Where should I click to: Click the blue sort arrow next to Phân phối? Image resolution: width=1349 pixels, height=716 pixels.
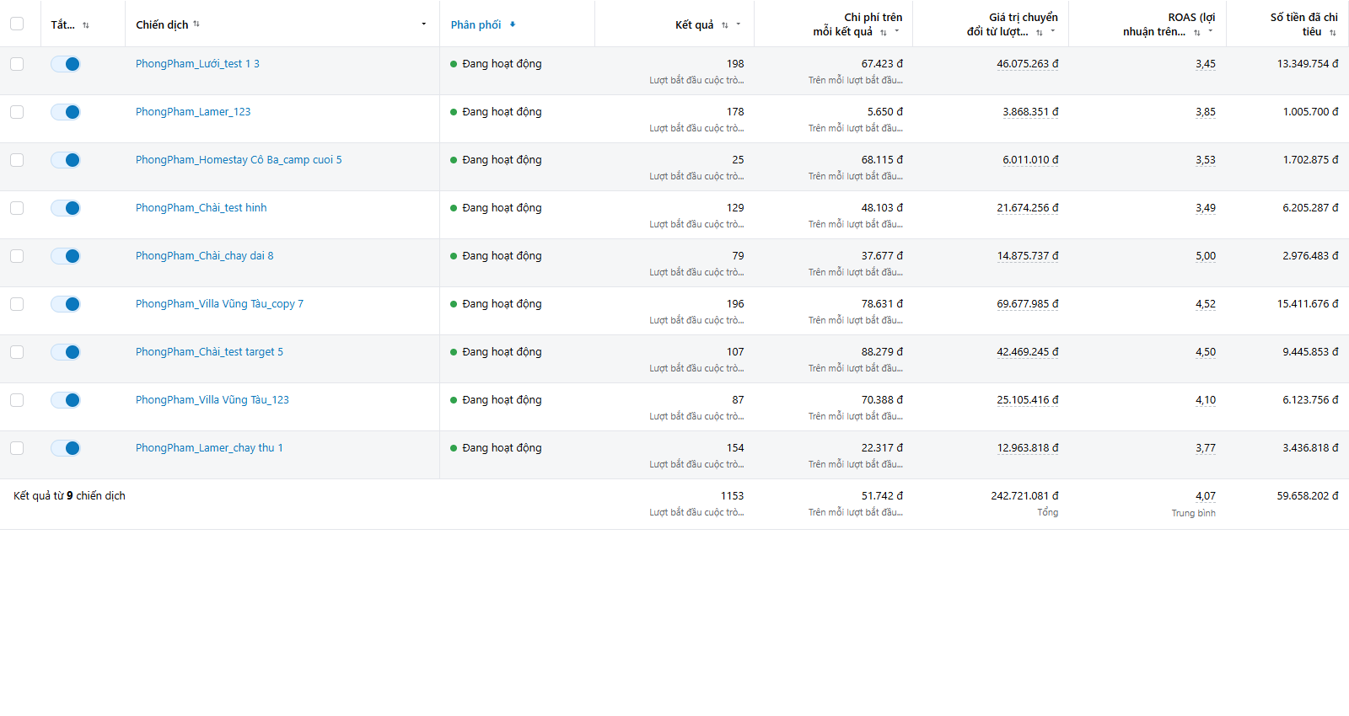(x=513, y=24)
